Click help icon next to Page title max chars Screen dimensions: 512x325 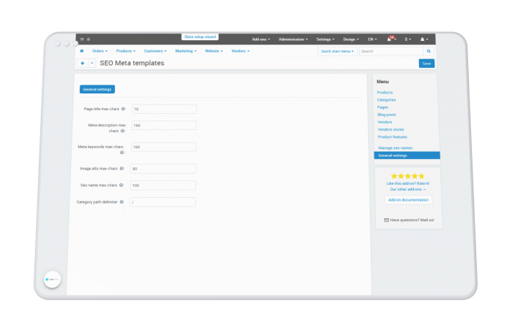pos(123,109)
